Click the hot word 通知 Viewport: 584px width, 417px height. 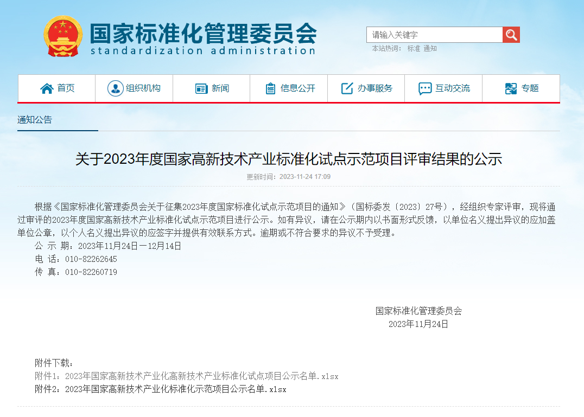430,48
